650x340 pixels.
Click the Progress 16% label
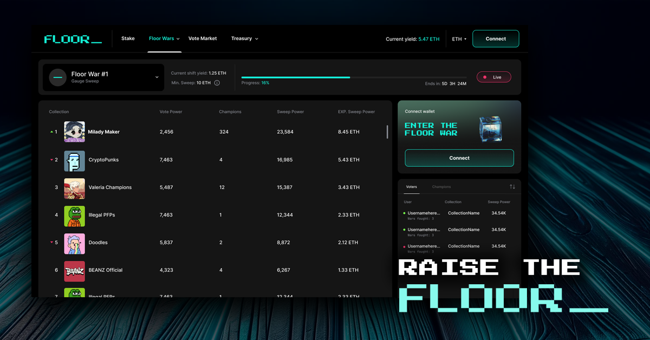[x=256, y=83]
